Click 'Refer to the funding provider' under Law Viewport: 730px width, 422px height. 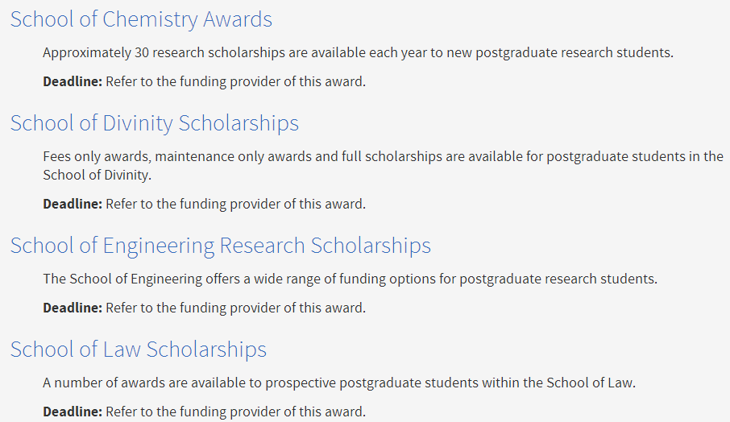[193, 412]
